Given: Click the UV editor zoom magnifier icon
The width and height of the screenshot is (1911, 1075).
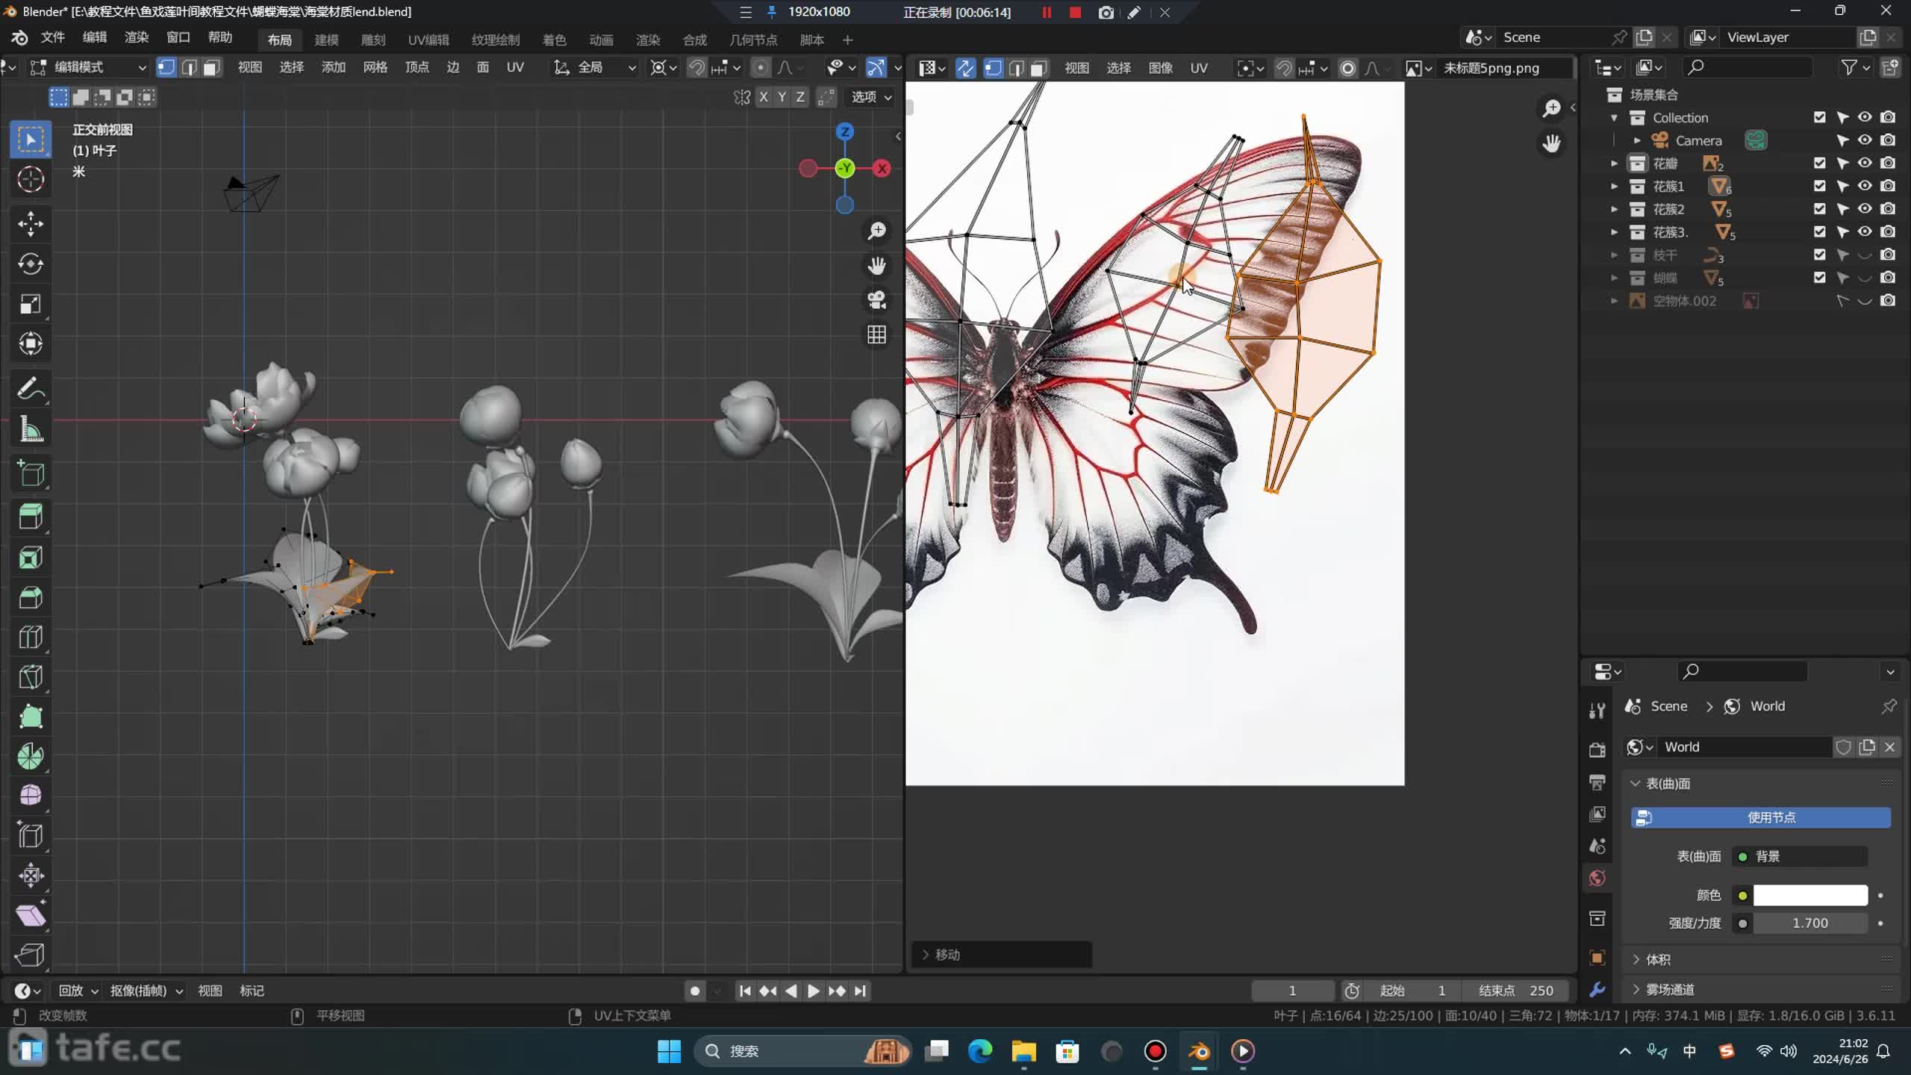Looking at the screenshot, I should [x=1551, y=108].
